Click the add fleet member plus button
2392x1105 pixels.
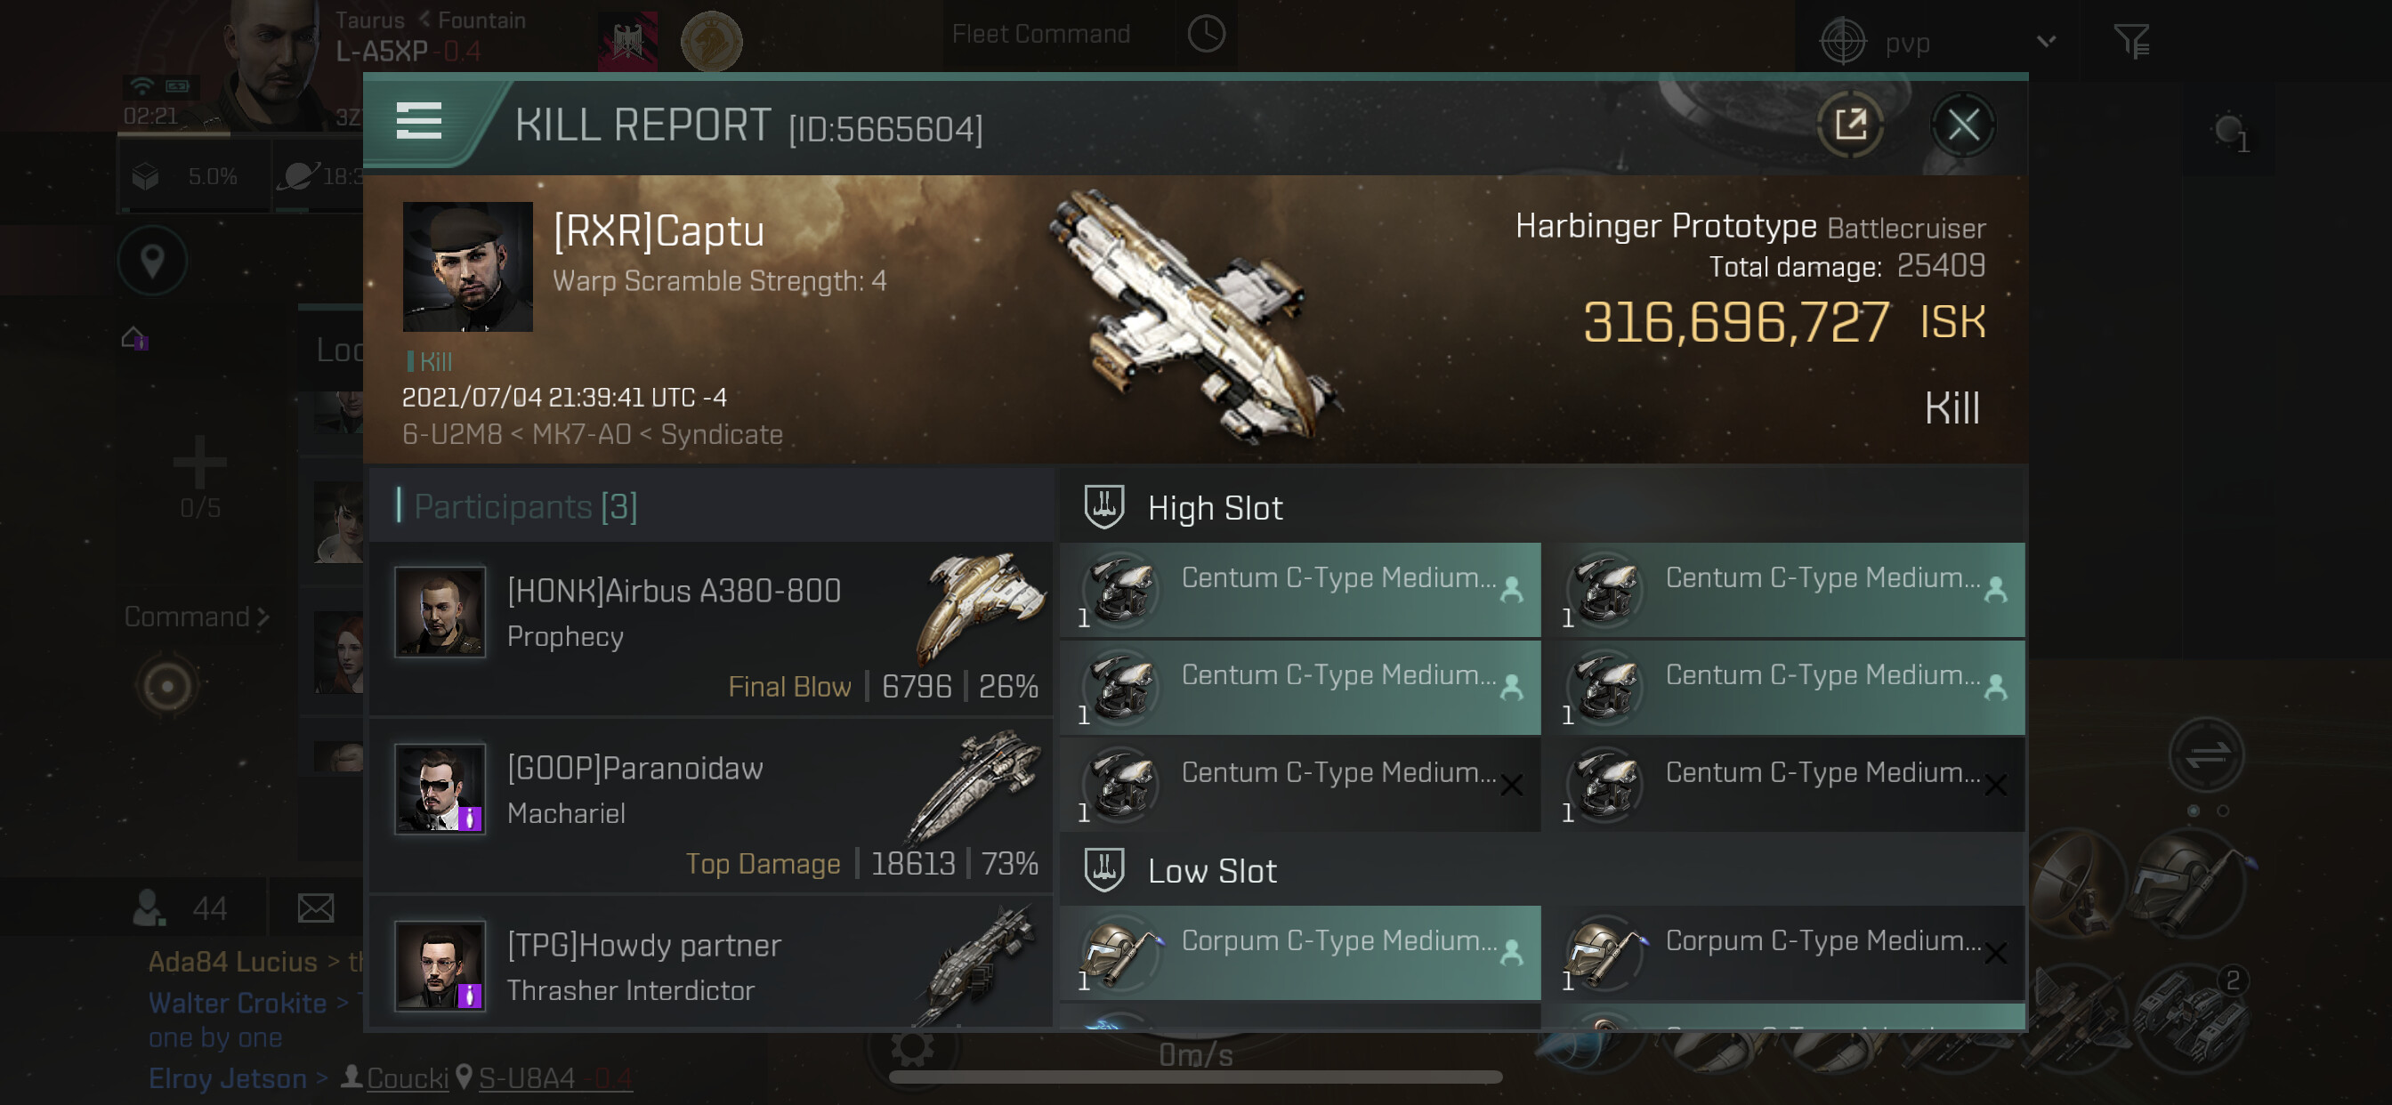[x=199, y=463]
